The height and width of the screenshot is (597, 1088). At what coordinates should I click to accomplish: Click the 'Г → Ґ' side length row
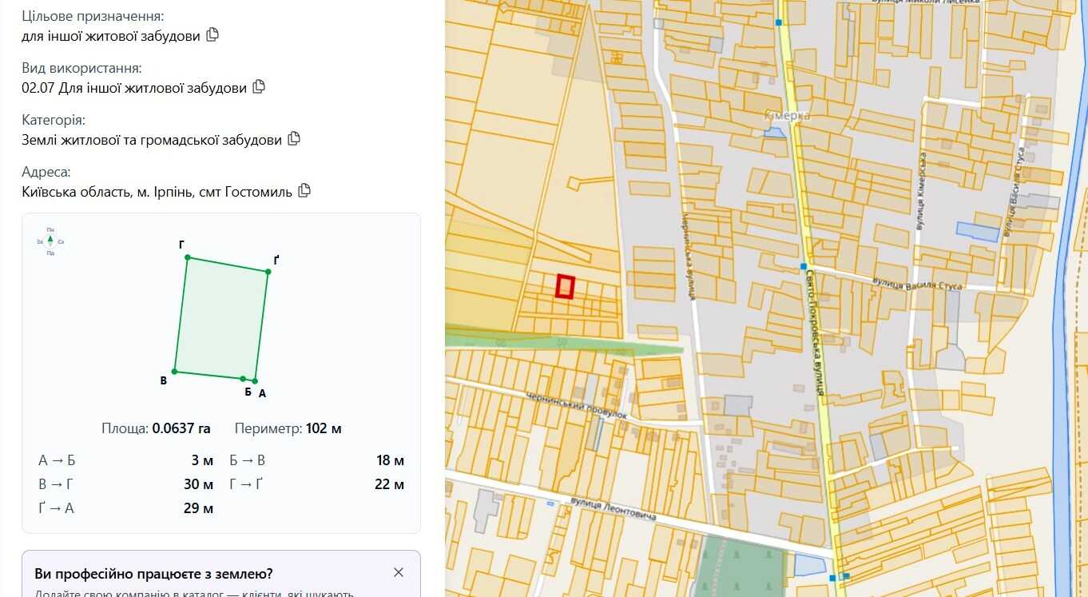[317, 484]
